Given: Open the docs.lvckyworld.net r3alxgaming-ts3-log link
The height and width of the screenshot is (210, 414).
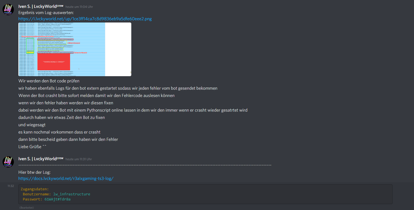Looking at the screenshot, I should click(x=66, y=179).
